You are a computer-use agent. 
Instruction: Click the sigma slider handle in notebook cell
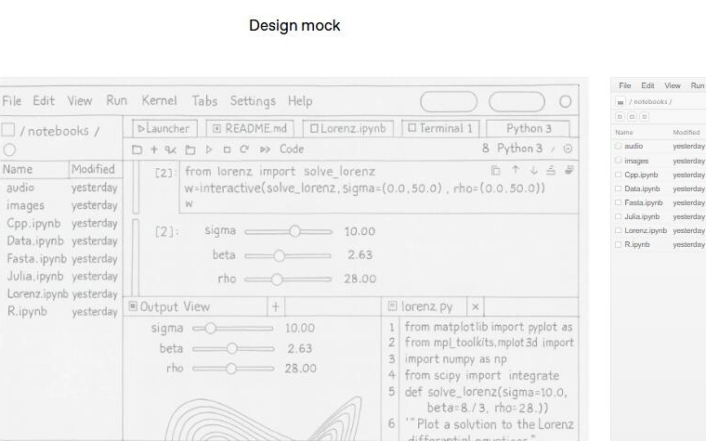(x=294, y=231)
